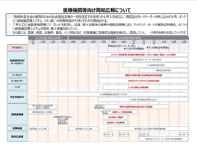
Task: Click milestone ▼顔認証付きカードリーダー申込
Action: [121, 46]
